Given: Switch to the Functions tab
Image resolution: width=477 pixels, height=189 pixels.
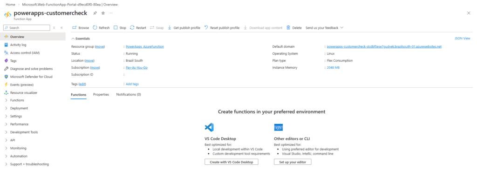Looking at the screenshot, I should [78, 95].
